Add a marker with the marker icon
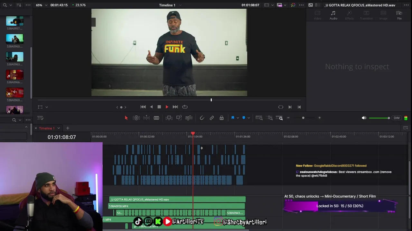This screenshot has height=231, width=412. (x=244, y=118)
